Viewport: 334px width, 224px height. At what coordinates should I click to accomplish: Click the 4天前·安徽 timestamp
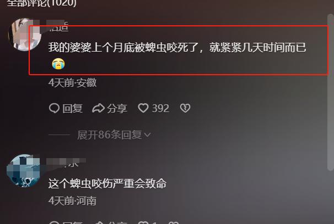(x=72, y=82)
